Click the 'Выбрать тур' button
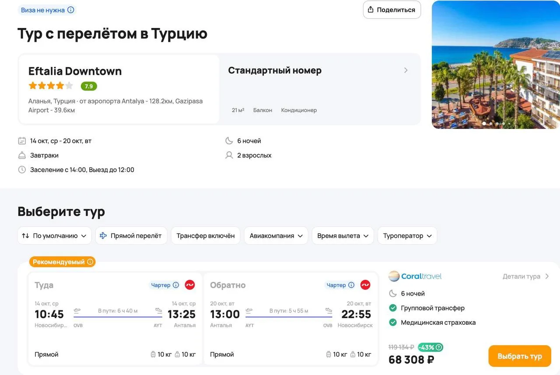Screen dimensions: 560x375 tap(520, 356)
